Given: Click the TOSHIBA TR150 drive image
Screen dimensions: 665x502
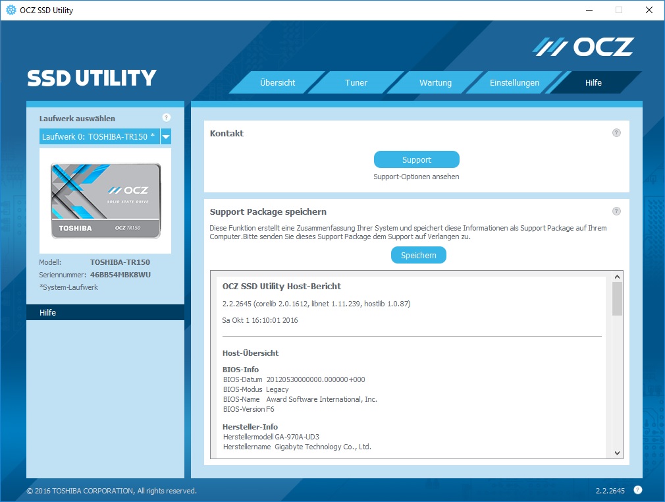Looking at the screenshot, I should tap(105, 201).
